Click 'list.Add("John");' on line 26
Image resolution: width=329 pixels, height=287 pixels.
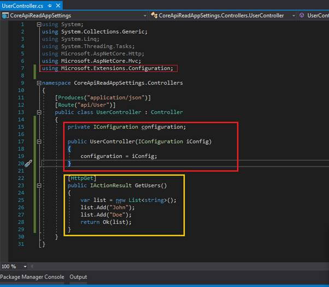[108, 207]
